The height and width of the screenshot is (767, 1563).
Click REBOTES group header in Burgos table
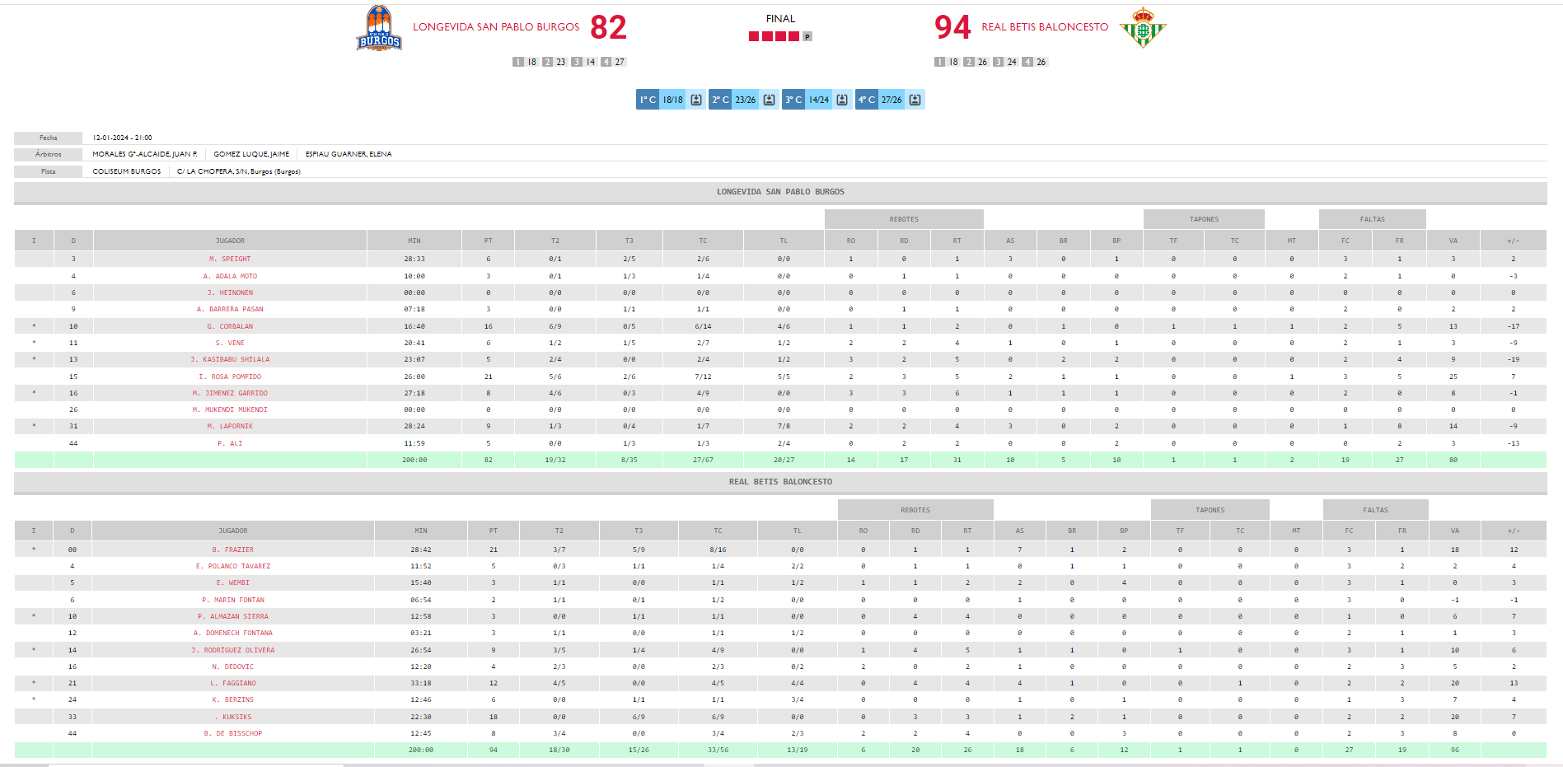pos(904,219)
